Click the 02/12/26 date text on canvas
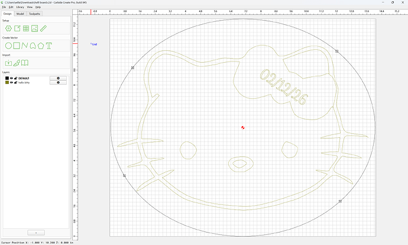This screenshot has width=408, height=245. (284, 87)
